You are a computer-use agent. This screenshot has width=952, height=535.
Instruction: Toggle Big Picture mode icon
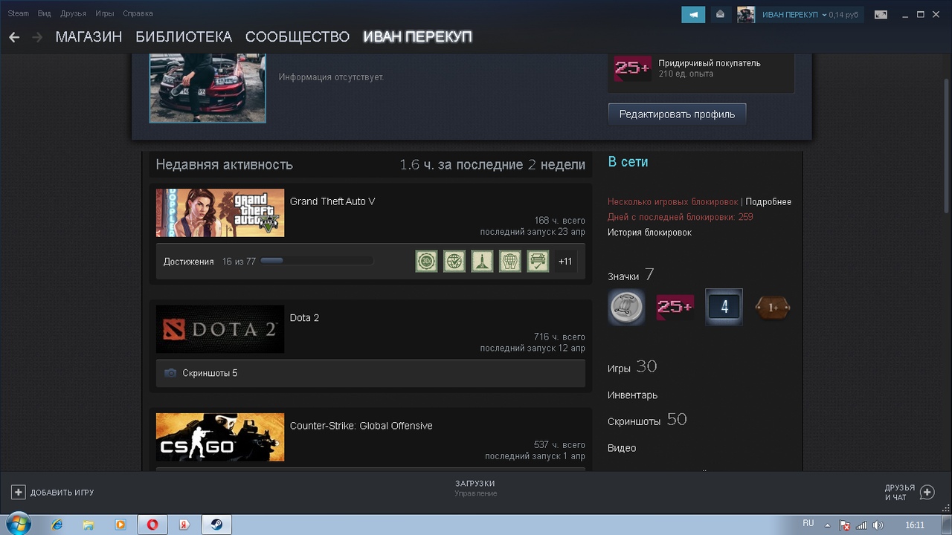tap(881, 14)
